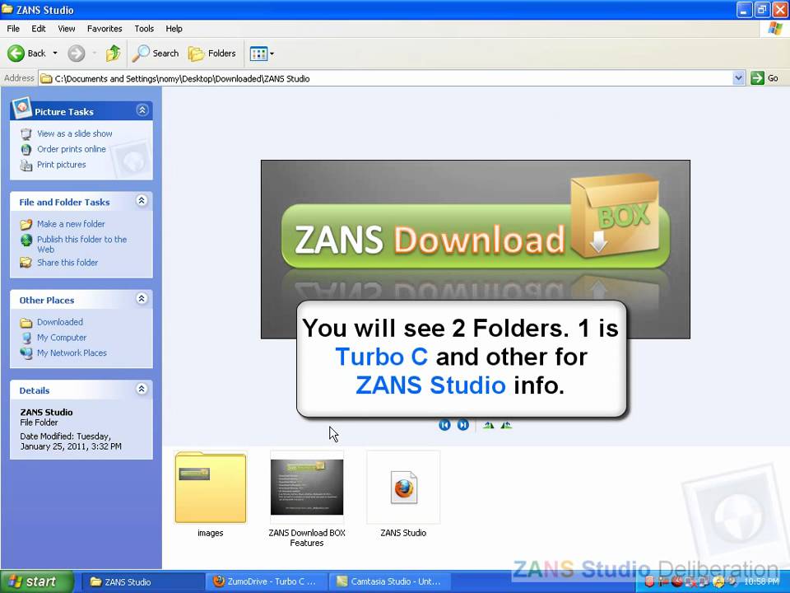This screenshot has height=593, width=790.
Task: Click the Share this folder icon
Action: coord(26,263)
